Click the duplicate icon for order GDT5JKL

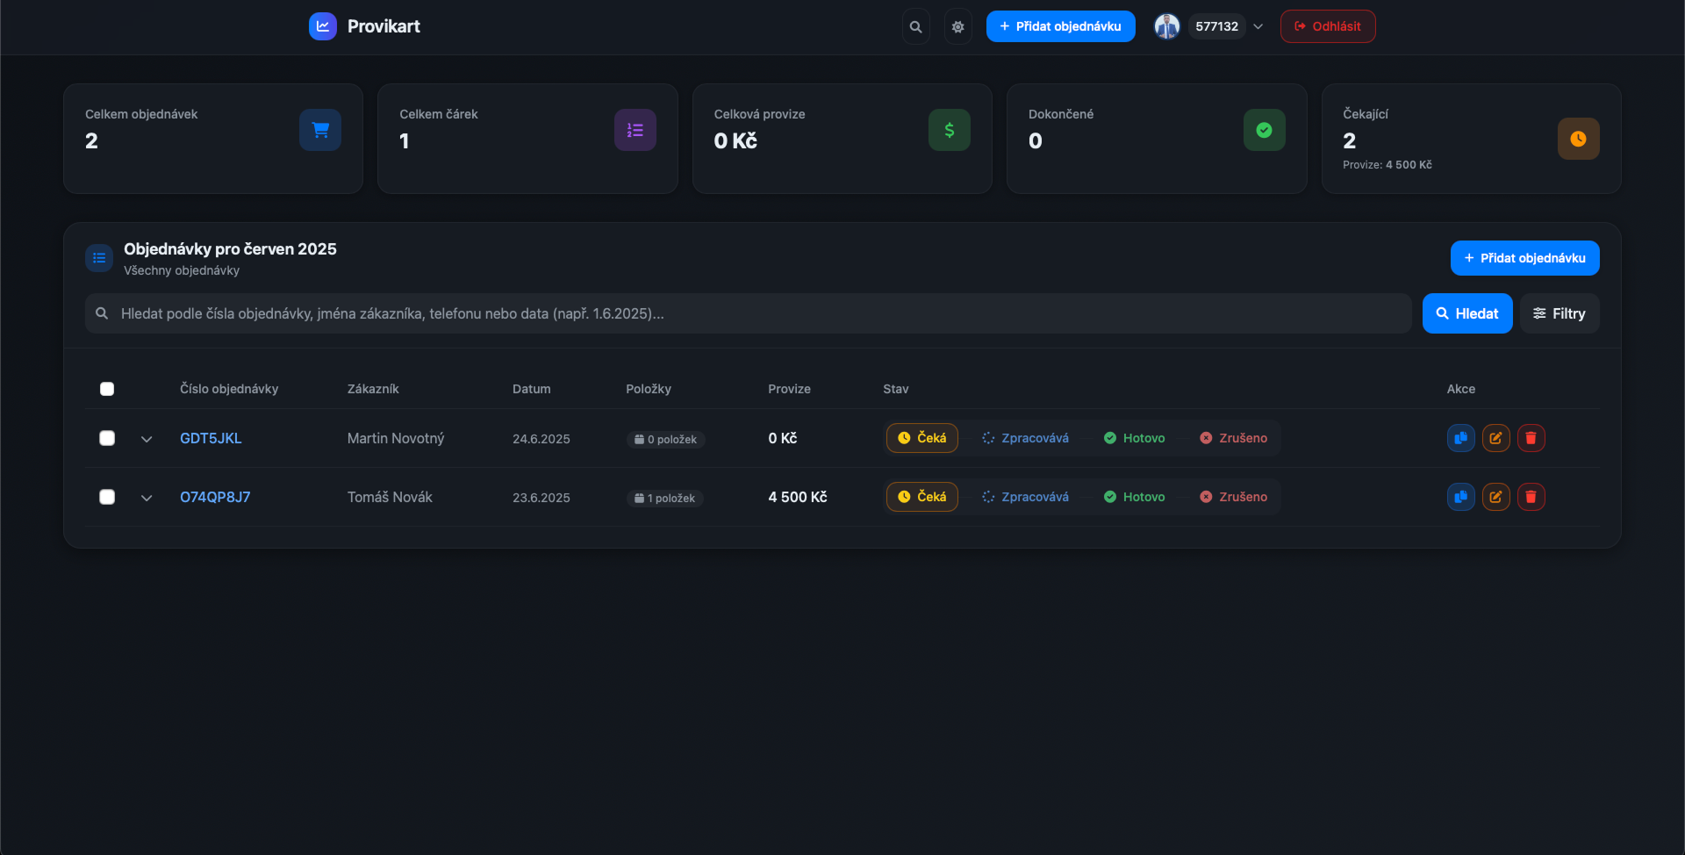(1460, 438)
